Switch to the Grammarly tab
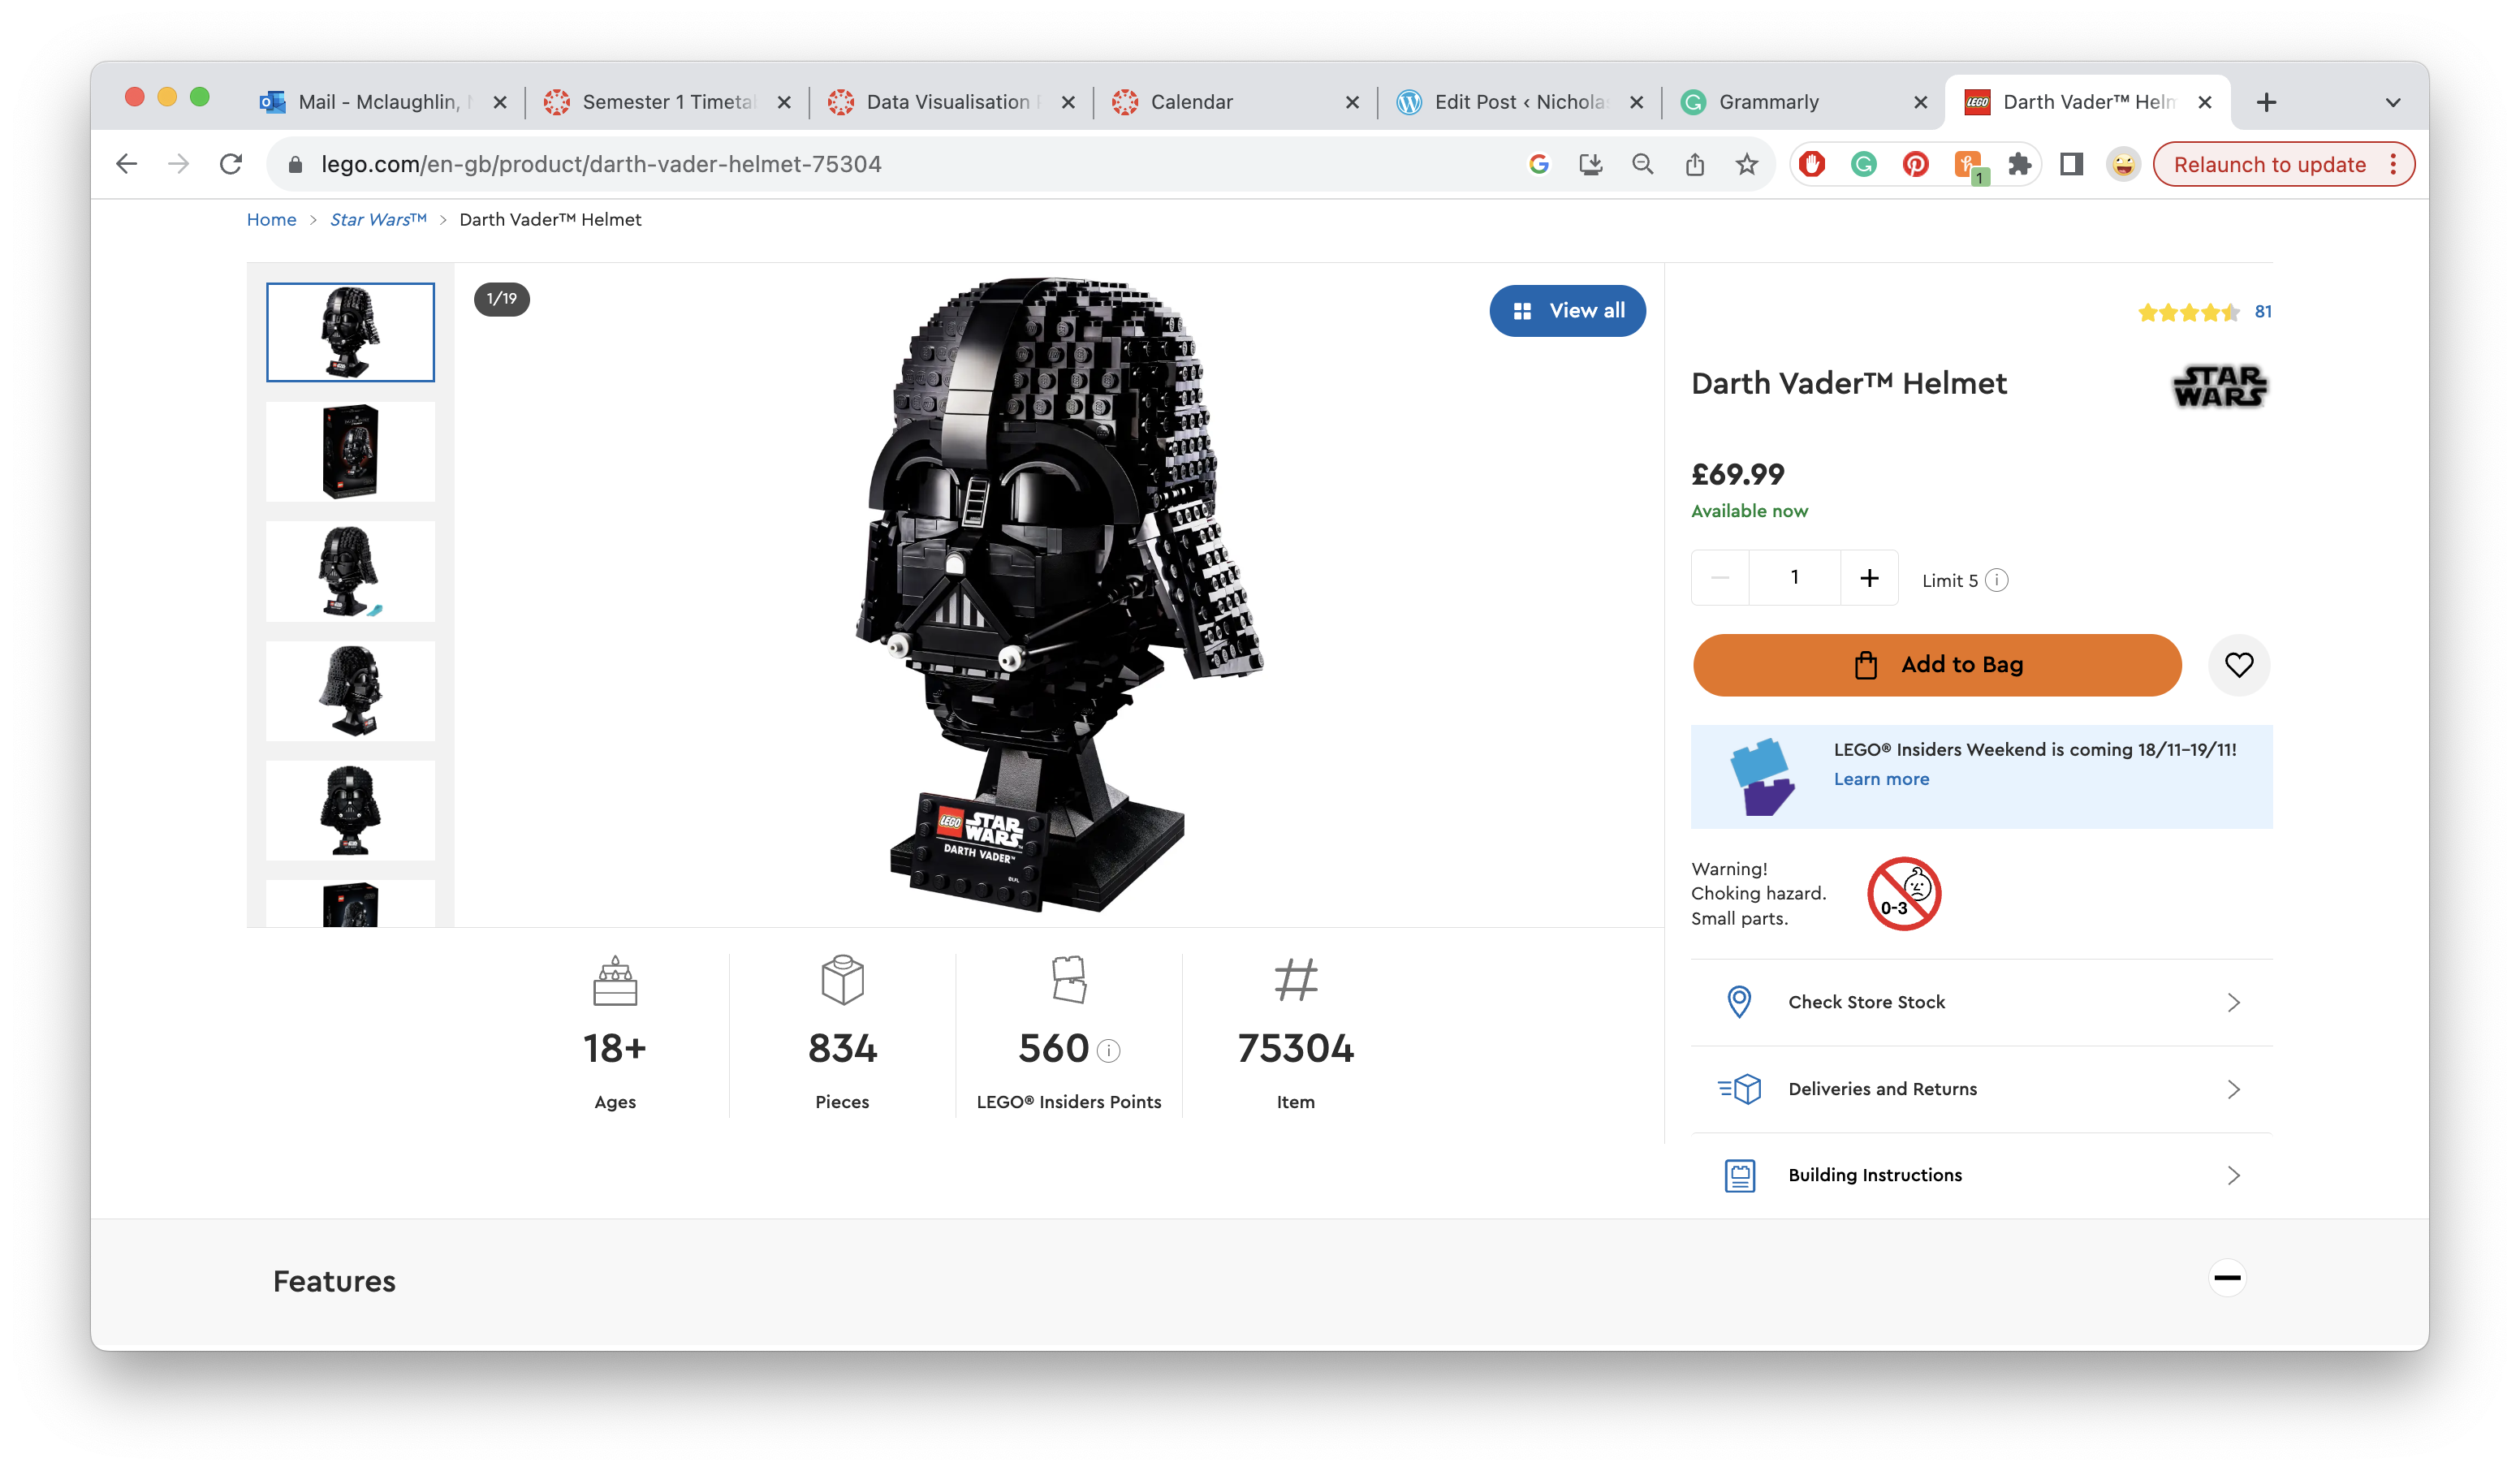The height and width of the screenshot is (1471, 2520). 1768,102
